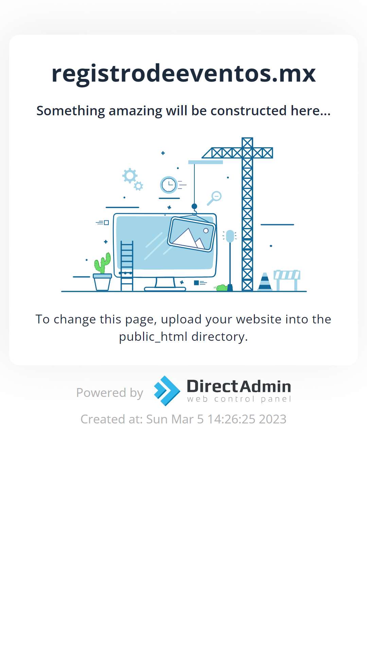Click the striped traffic cone icon
367x653 pixels.
point(265,282)
